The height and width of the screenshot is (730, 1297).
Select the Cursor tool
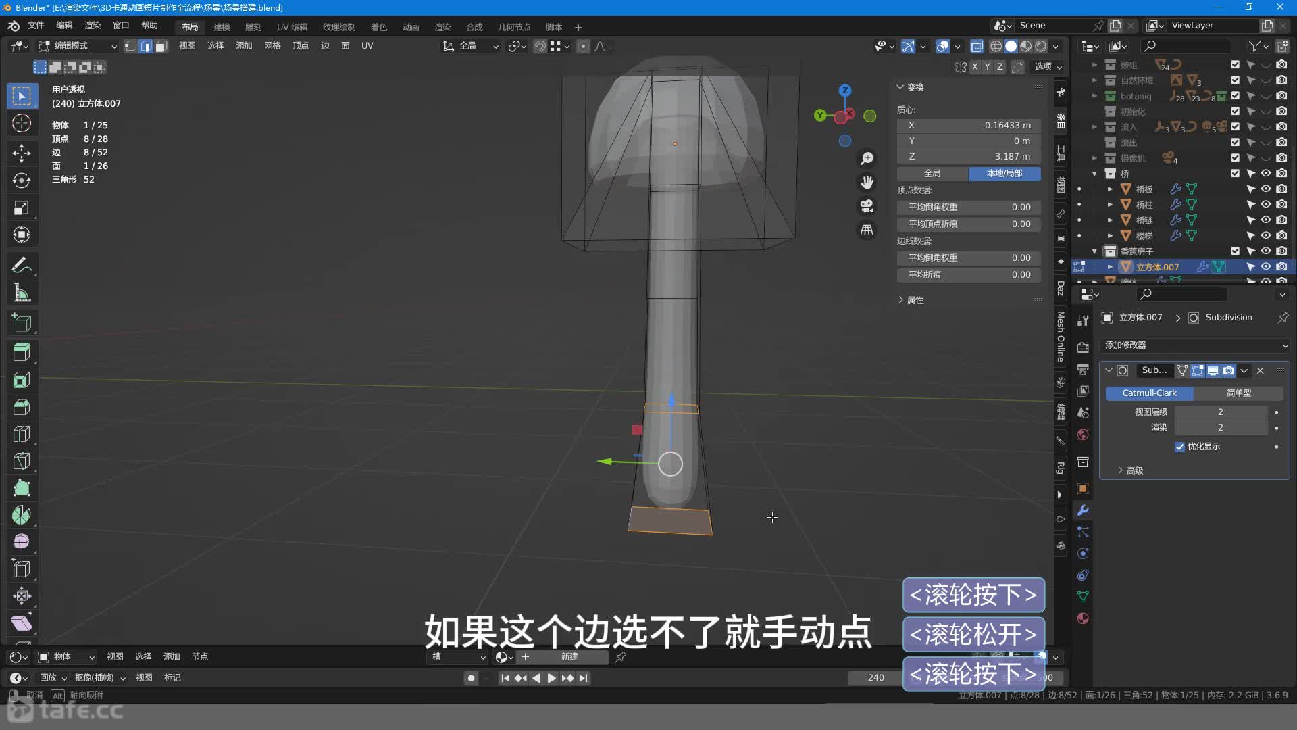tap(22, 123)
